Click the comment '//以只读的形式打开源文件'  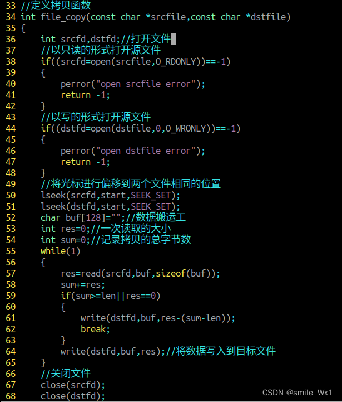pos(101,50)
